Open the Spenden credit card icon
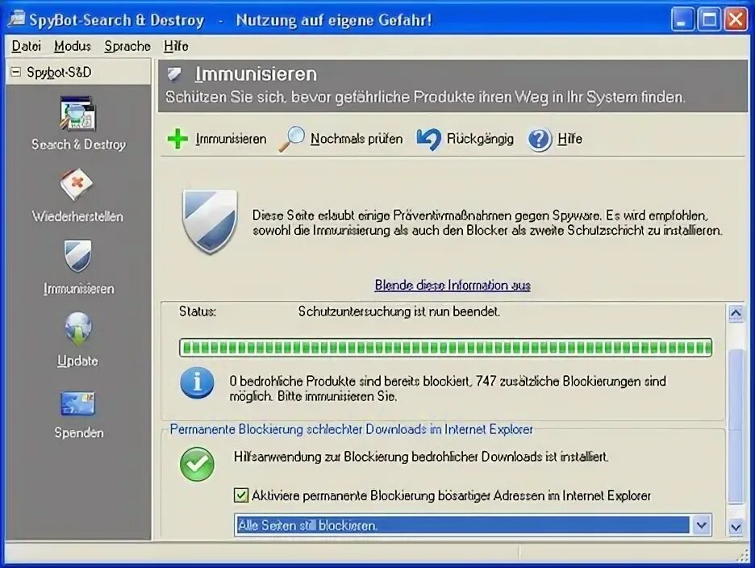755x568 pixels. coord(77,403)
